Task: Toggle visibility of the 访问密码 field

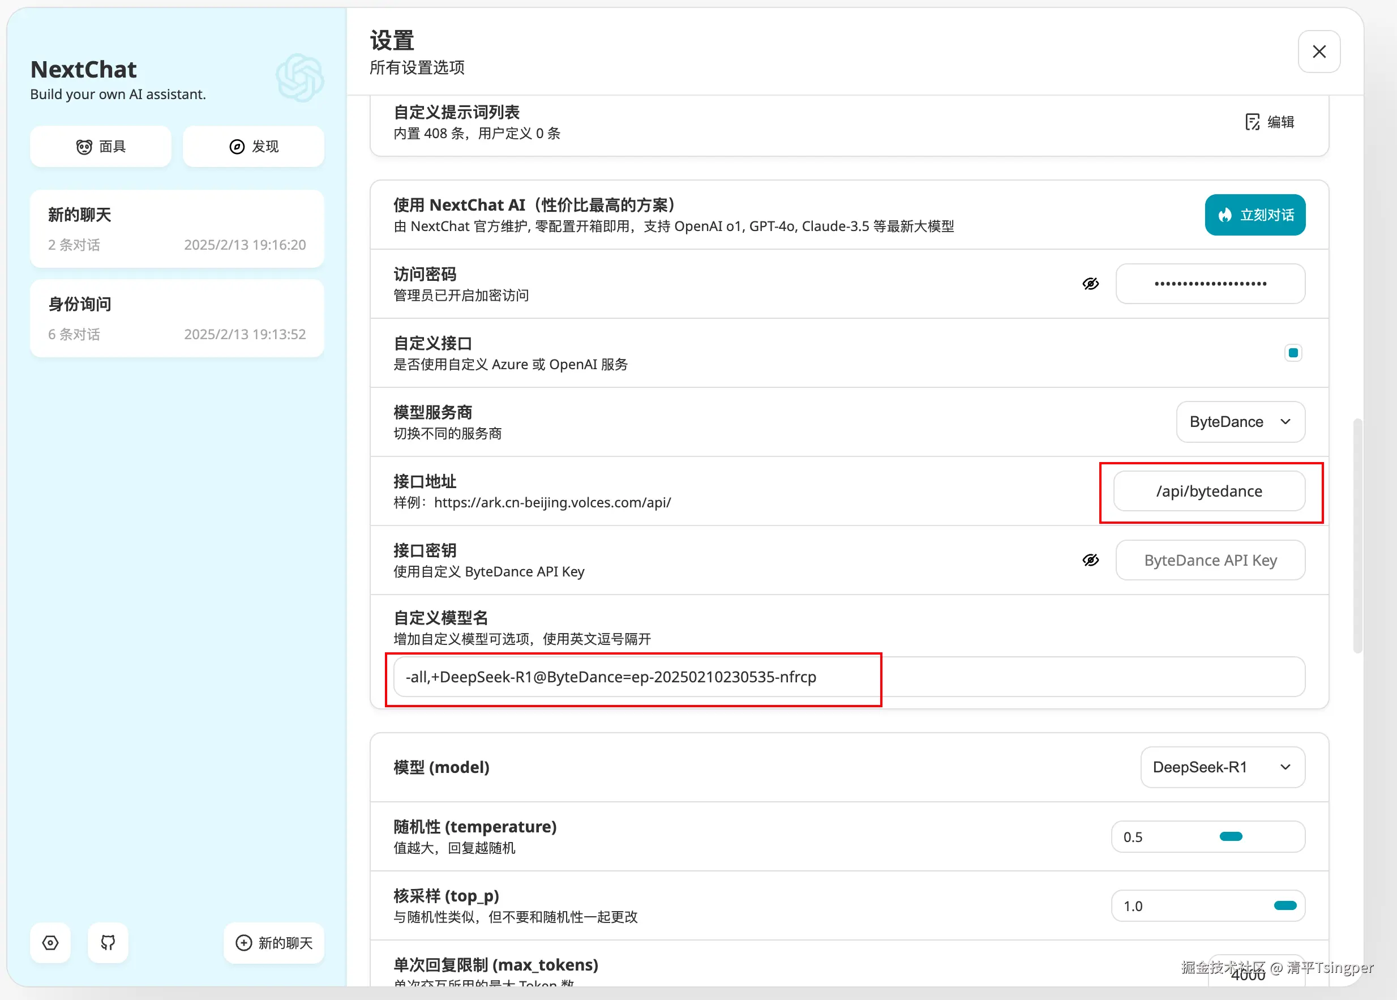Action: (1091, 284)
